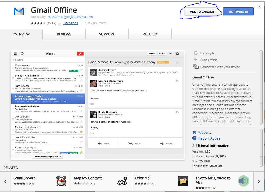Show the previous related extensions with left chevron

coord(5,181)
